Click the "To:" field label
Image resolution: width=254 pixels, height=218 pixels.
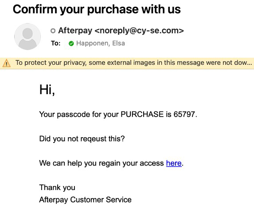[56, 44]
